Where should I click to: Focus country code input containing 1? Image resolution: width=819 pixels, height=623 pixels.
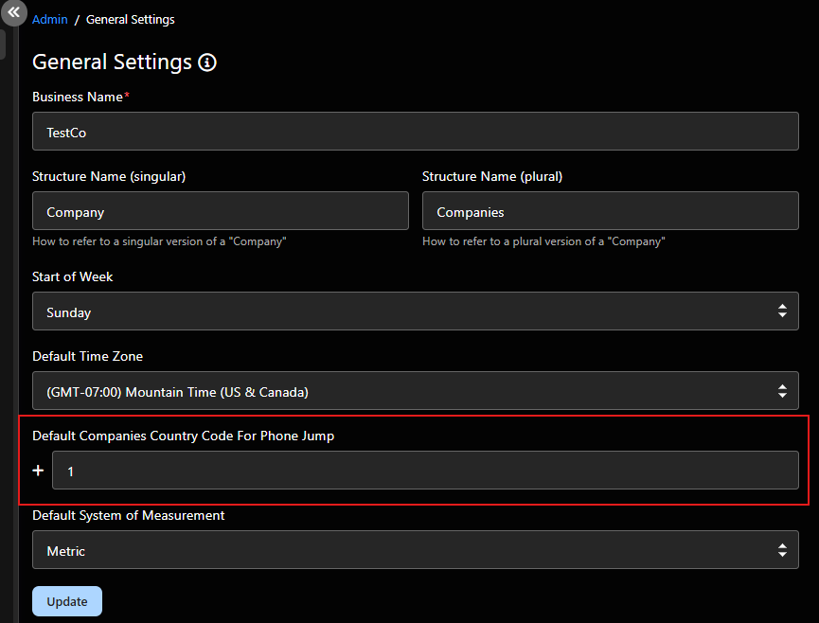425,471
